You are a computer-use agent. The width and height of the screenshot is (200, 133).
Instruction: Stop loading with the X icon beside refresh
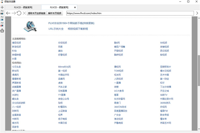tap(24, 13)
